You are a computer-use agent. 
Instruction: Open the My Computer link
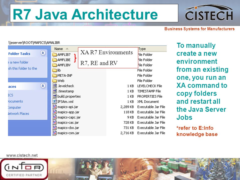pyautogui.click(x=14, y=107)
